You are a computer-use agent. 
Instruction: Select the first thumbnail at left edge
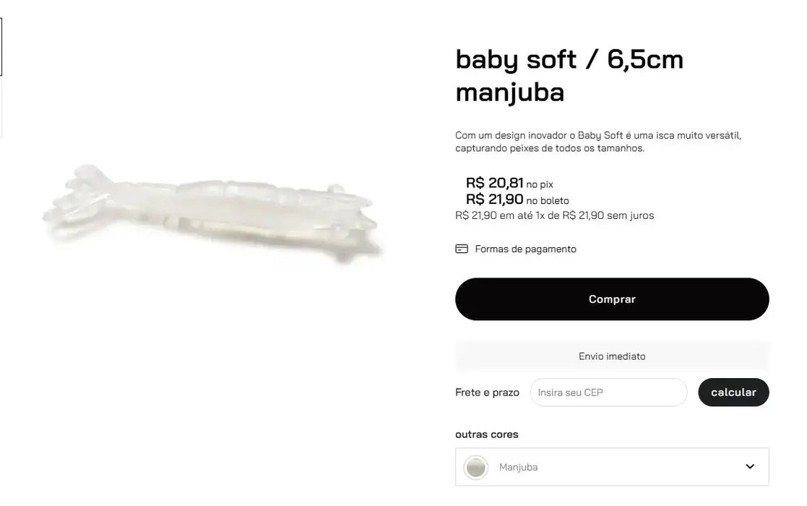[x=1, y=47]
